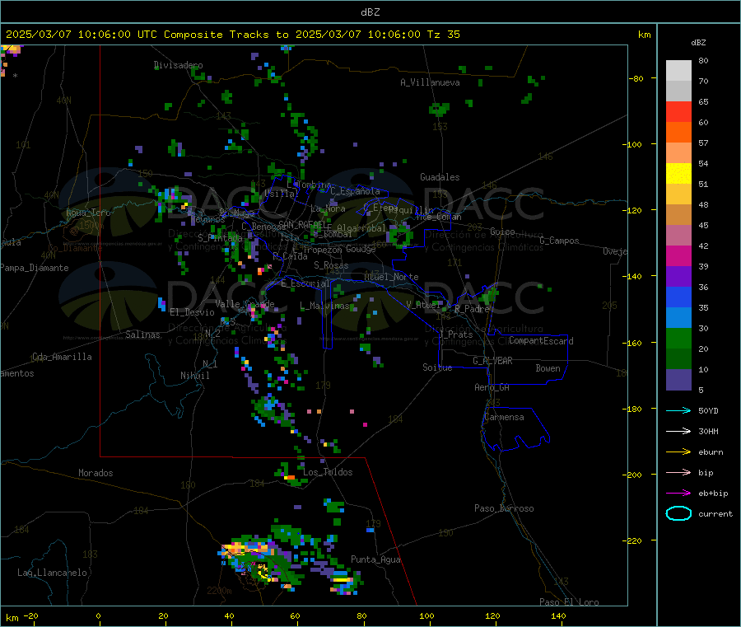Image resolution: width=741 pixels, height=627 pixels.
Task: Click the date and time 'Composite Tracks' header text
Action: click(x=232, y=35)
